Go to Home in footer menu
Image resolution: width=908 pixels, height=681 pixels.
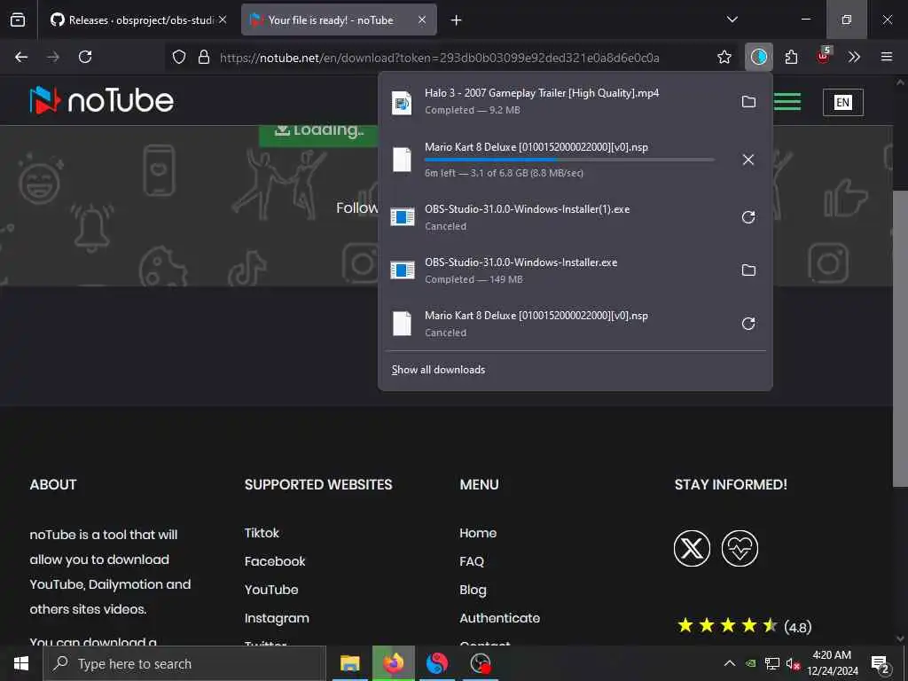point(478,533)
